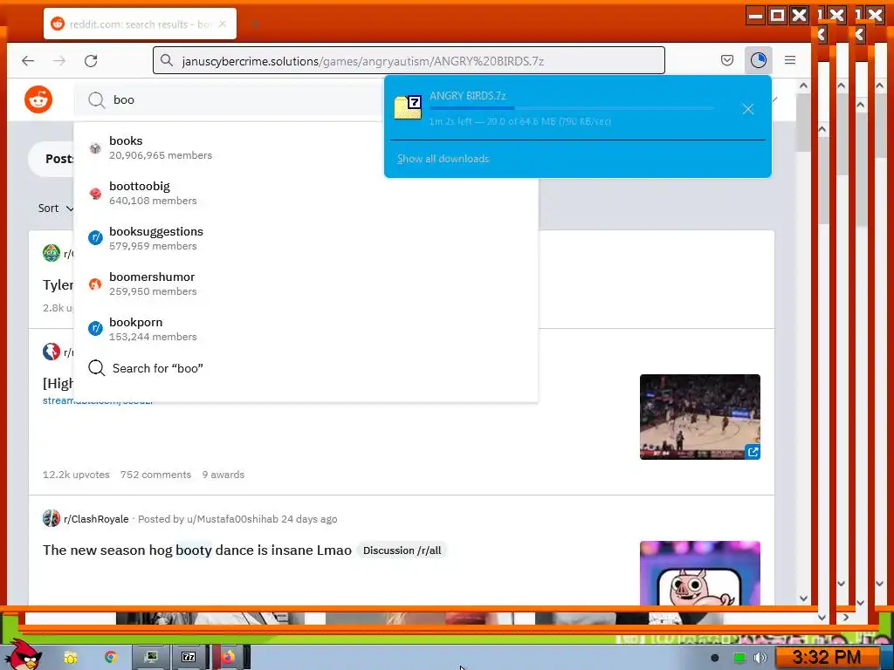Select the books community suggestion

pyautogui.click(x=306, y=147)
